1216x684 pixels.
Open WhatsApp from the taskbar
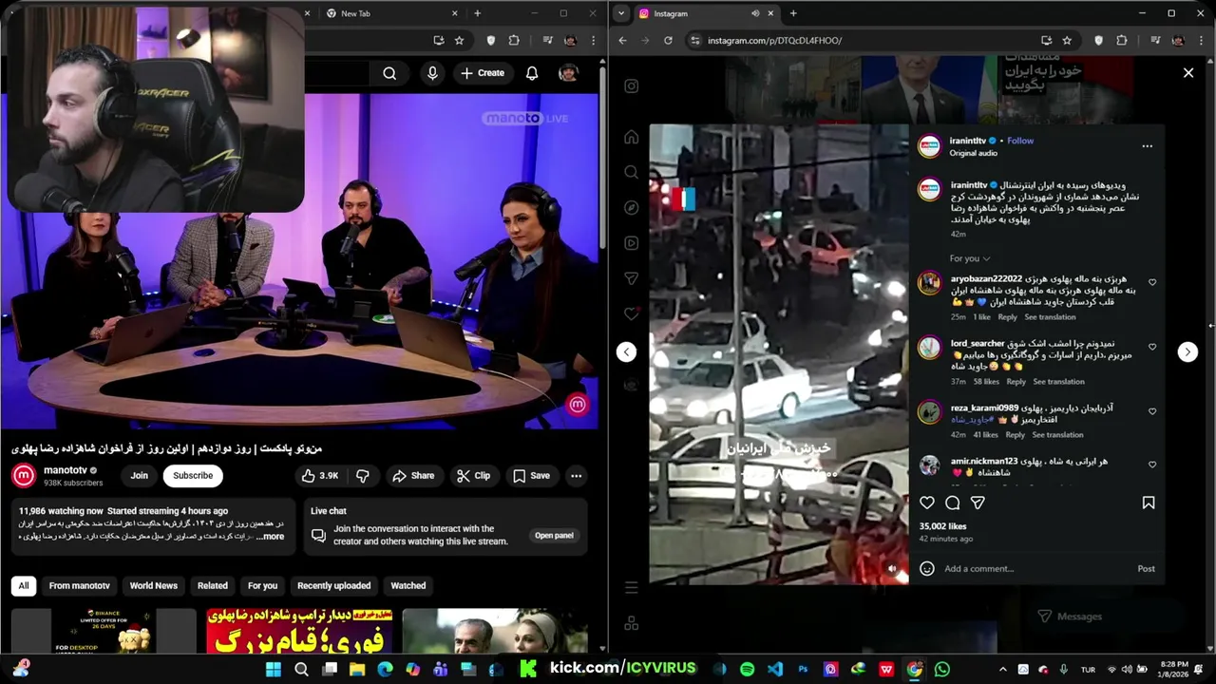pos(941,669)
